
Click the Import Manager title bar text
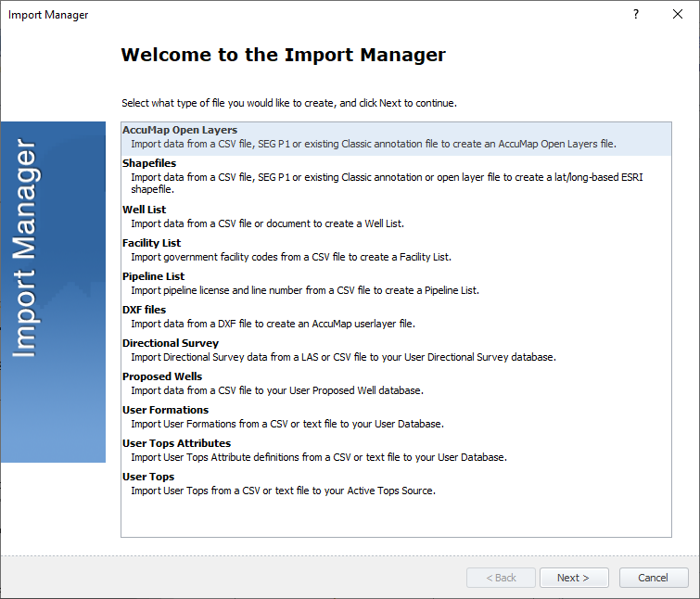[x=48, y=15]
